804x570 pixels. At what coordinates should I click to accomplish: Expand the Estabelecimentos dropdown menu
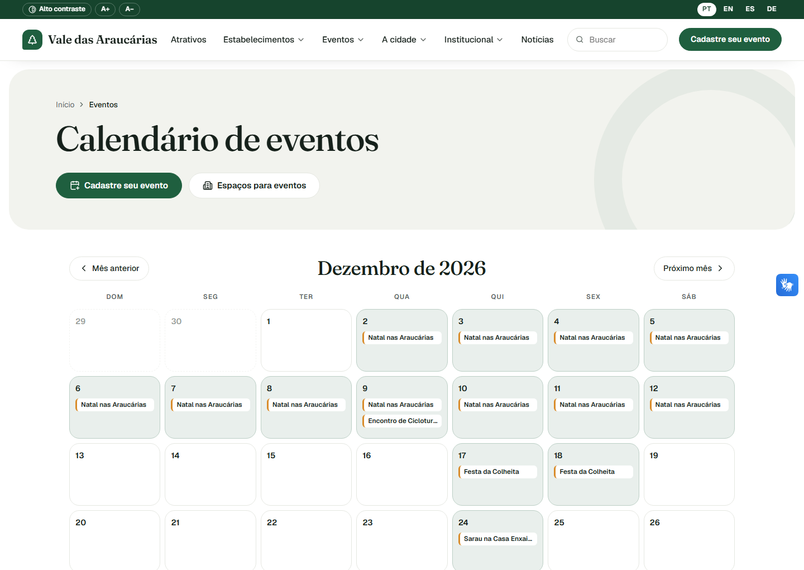(264, 40)
